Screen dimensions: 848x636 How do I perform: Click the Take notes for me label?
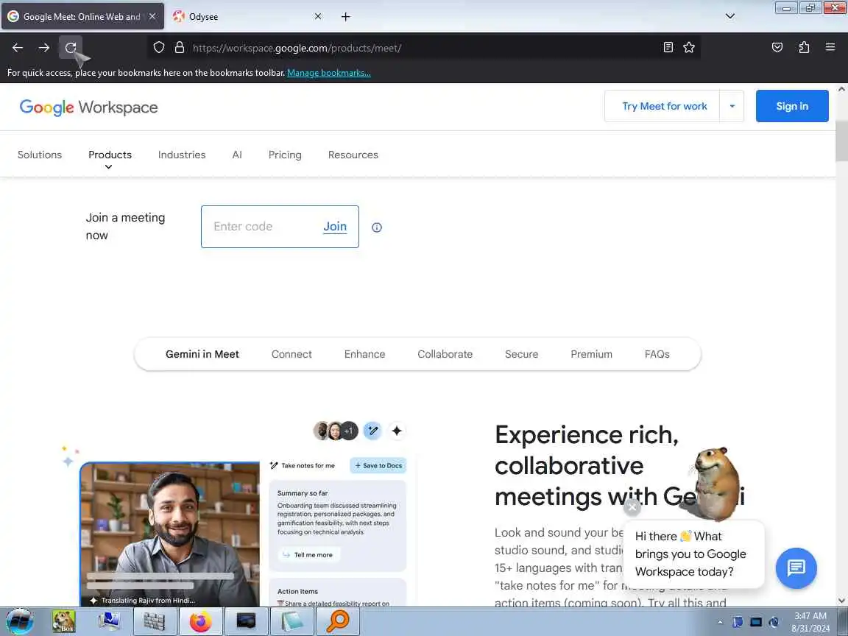303,466
